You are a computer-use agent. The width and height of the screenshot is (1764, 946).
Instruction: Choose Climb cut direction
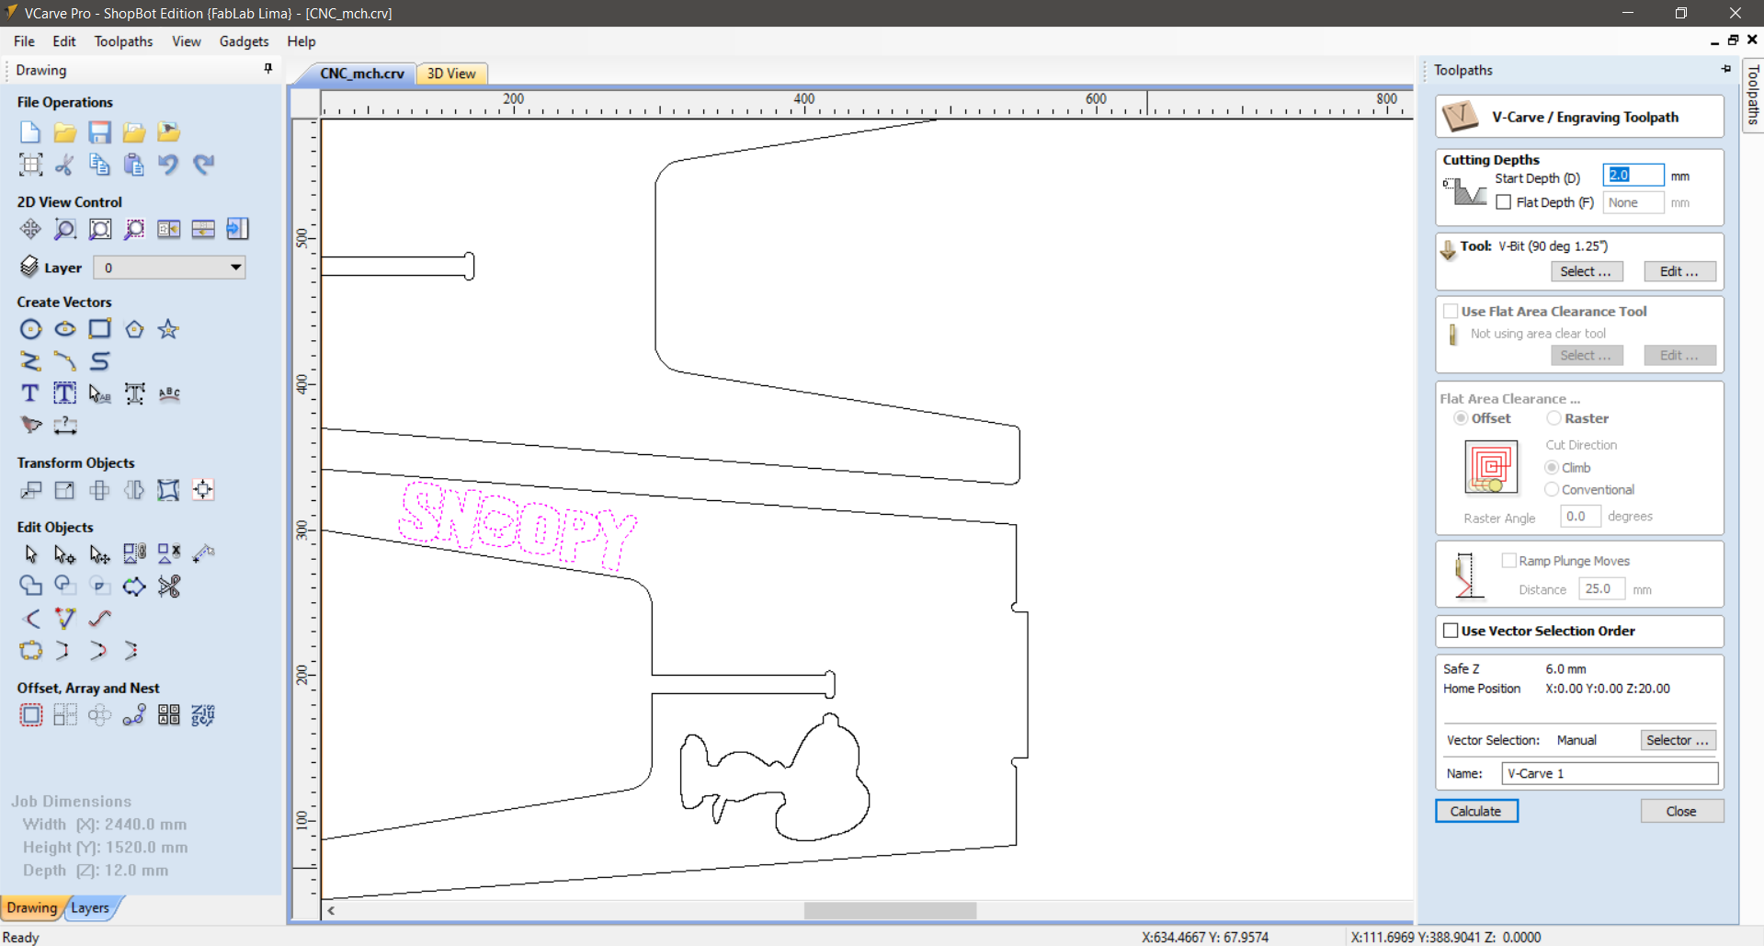(1552, 467)
